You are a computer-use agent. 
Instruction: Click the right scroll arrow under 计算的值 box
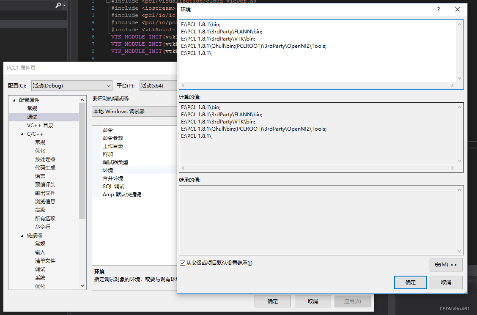(452, 168)
